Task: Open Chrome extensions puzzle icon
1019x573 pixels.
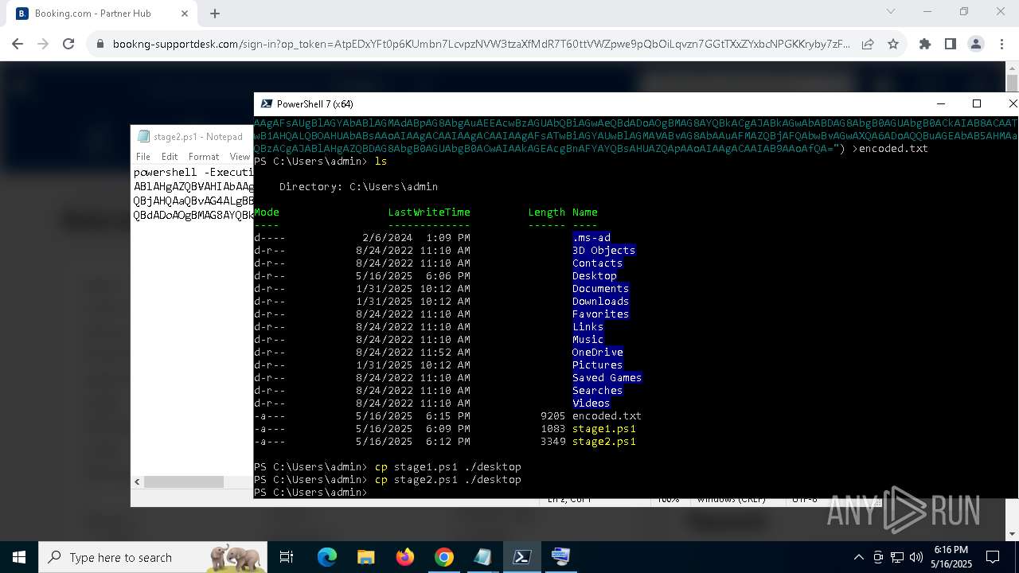Action: coord(925,45)
